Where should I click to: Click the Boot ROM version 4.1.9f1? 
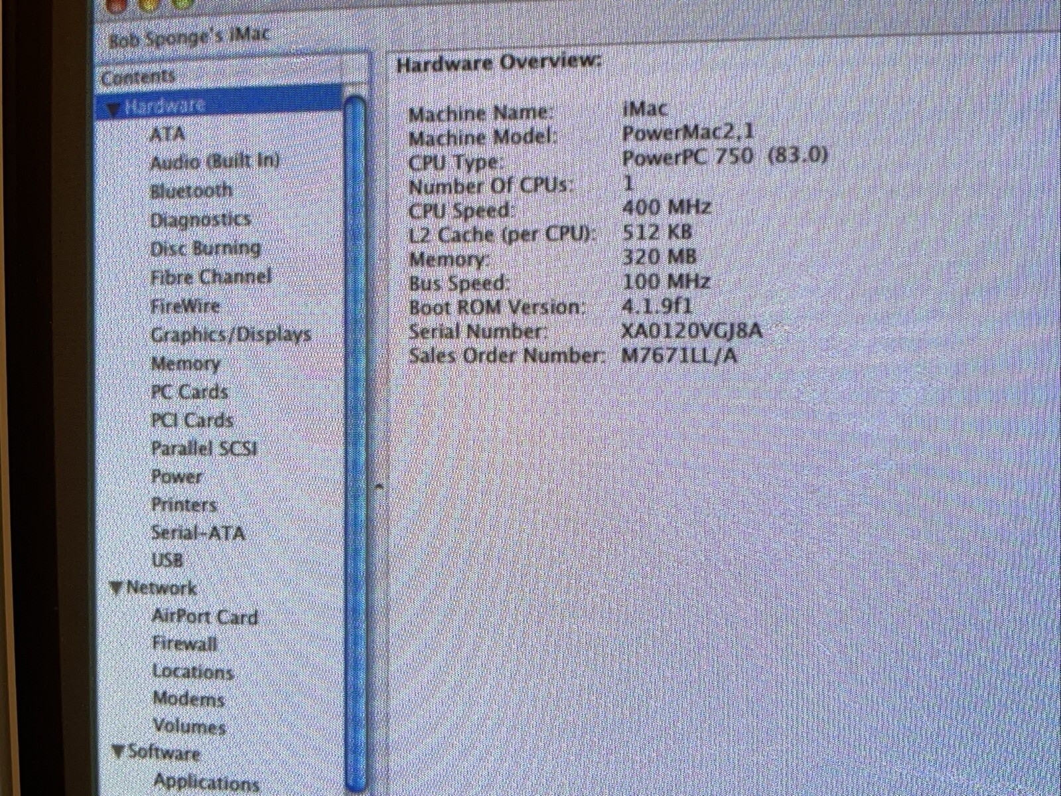click(657, 306)
